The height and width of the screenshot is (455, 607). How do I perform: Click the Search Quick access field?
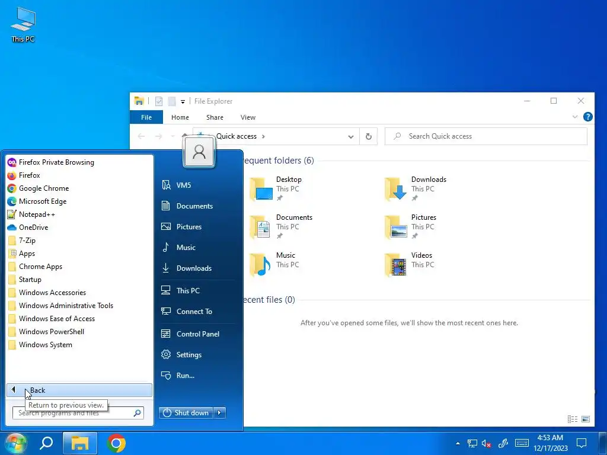tap(486, 136)
